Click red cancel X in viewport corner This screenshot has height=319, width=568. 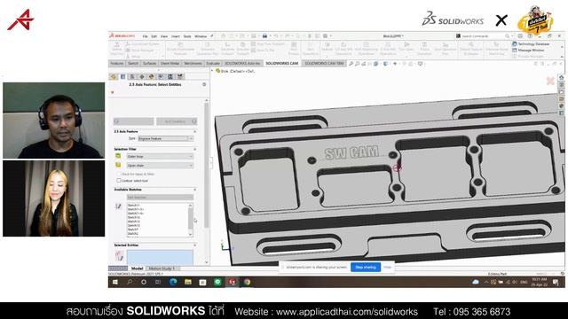550,81
